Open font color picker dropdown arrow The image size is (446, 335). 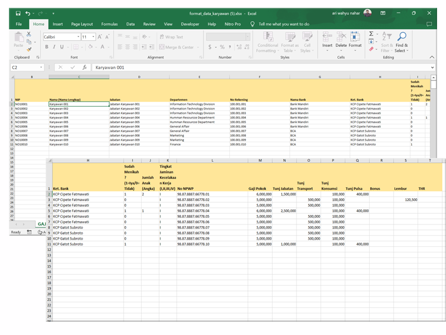coord(109,47)
